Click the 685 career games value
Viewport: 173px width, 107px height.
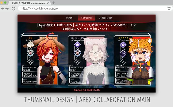pos(118,70)
